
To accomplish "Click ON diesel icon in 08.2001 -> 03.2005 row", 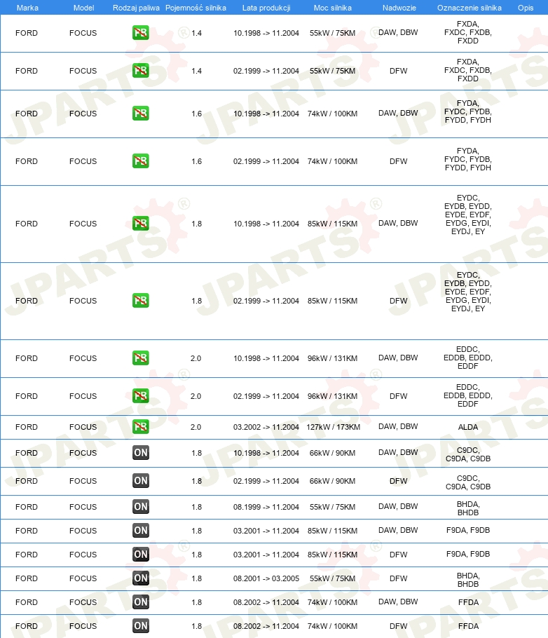I will click(140, 578).
